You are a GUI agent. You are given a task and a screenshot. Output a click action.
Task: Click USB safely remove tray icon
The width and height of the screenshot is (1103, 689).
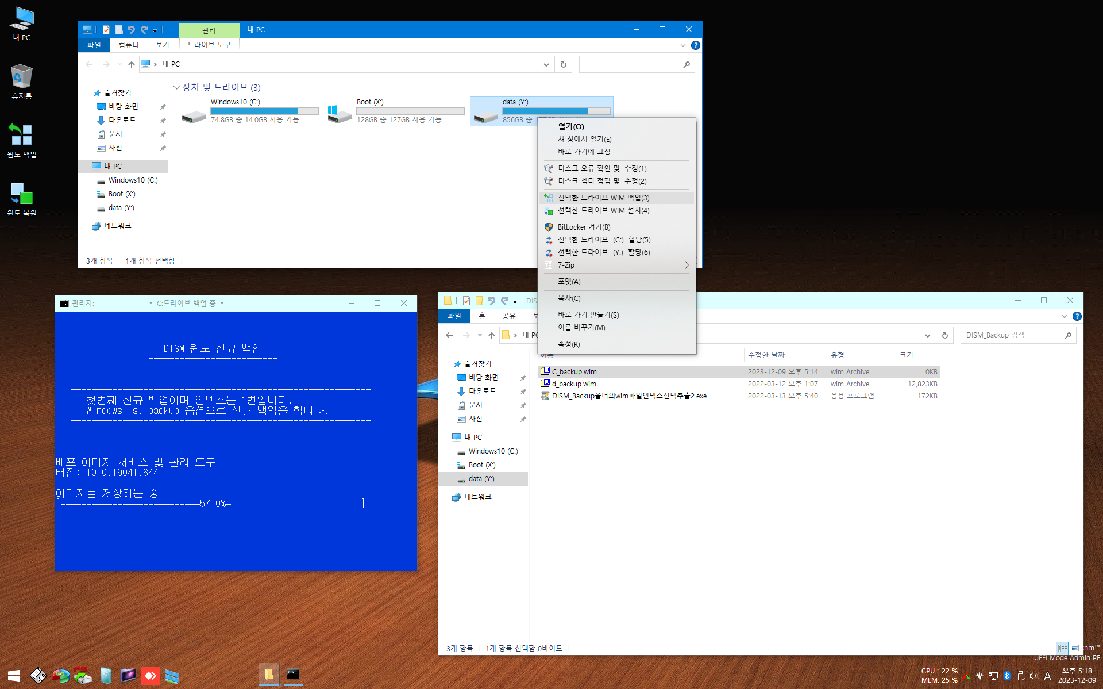pyautogui.click(x=1020, y=676)
